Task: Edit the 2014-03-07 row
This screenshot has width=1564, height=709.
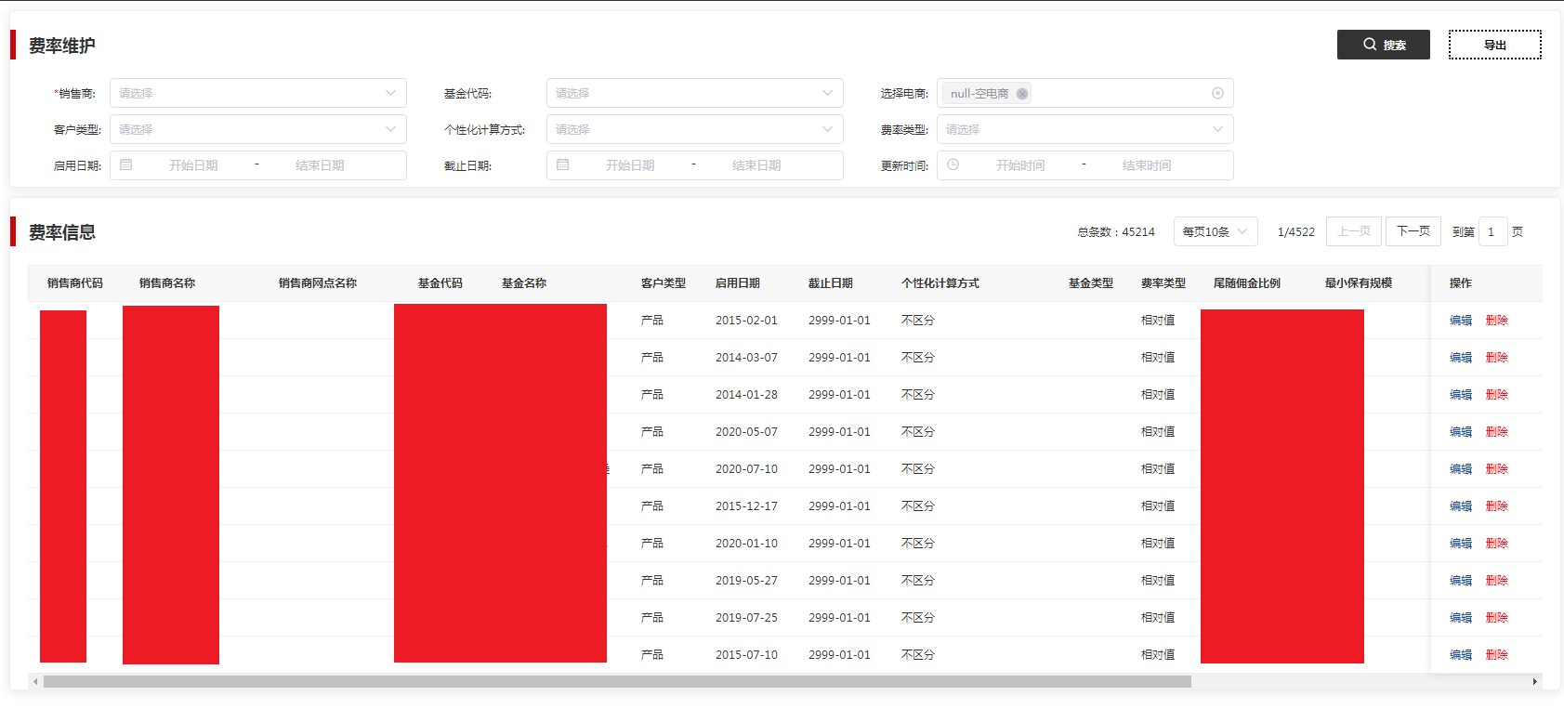Action: click(x=1461, y=358)
